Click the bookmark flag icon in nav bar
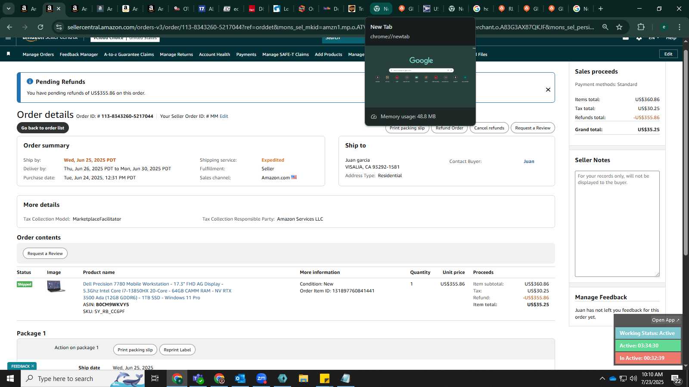689x387 pixels. click(8, 54)
